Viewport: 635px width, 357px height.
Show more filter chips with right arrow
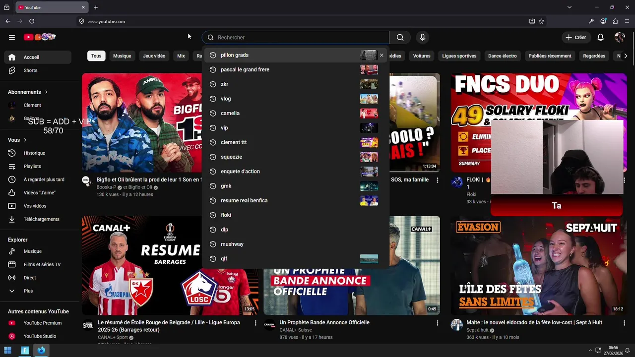tap(626, 56)
